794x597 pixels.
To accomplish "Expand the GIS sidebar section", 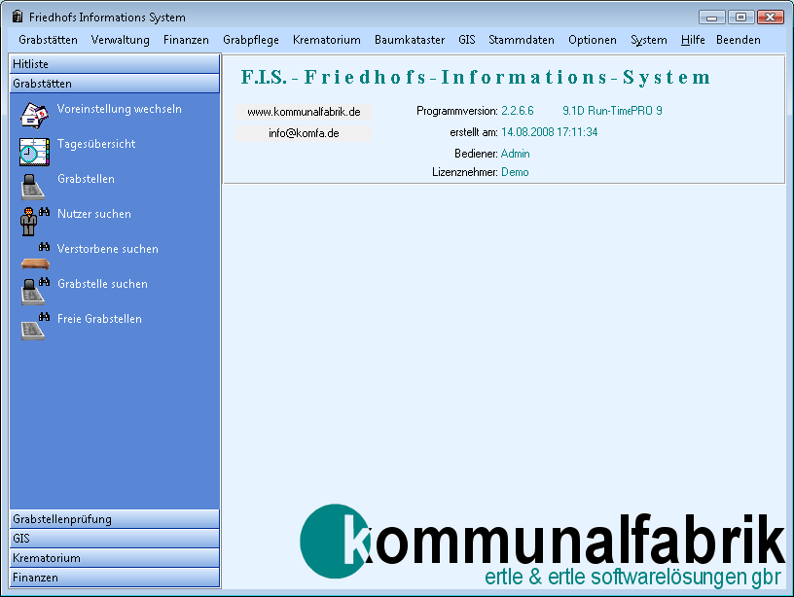I will (x=115, y=539).
